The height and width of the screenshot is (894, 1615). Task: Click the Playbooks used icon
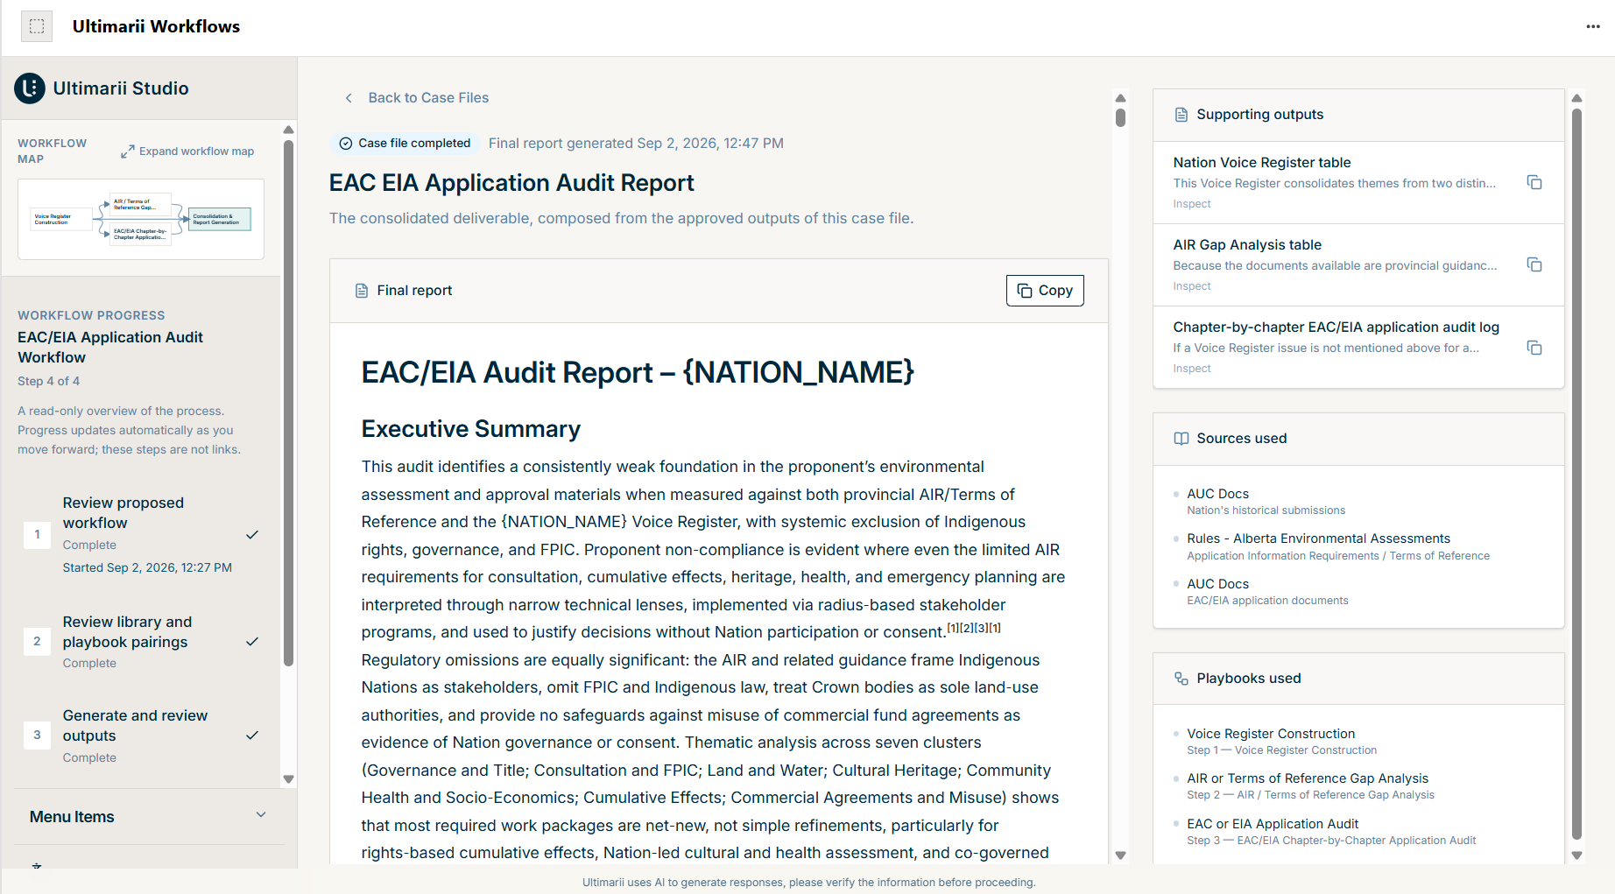(1181, 679)
